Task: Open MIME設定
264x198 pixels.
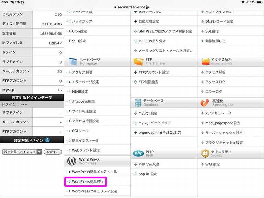Action: coord(80,92)
